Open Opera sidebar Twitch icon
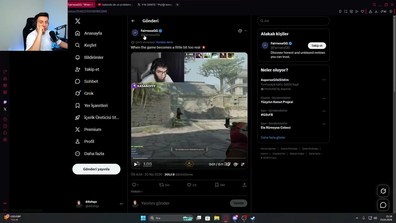Viewport: 396px width, 223px height. point(5,102)
